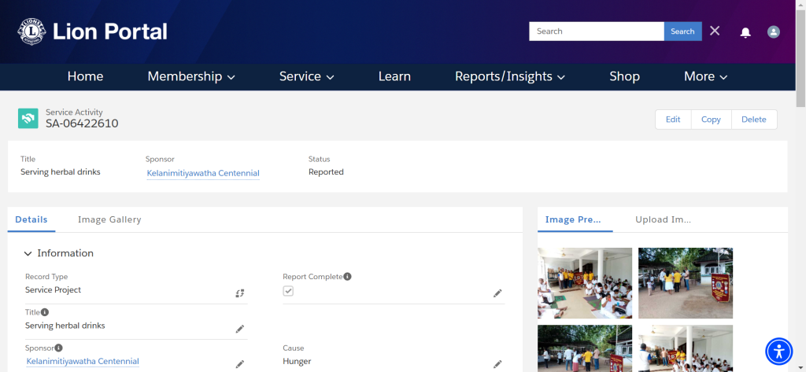
Task: Open bottom-left partially visible outdoor photo
Action: coord(585,348)
